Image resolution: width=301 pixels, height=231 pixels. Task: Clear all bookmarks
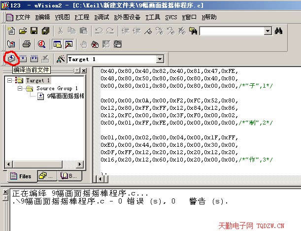[x=182, y=31]
